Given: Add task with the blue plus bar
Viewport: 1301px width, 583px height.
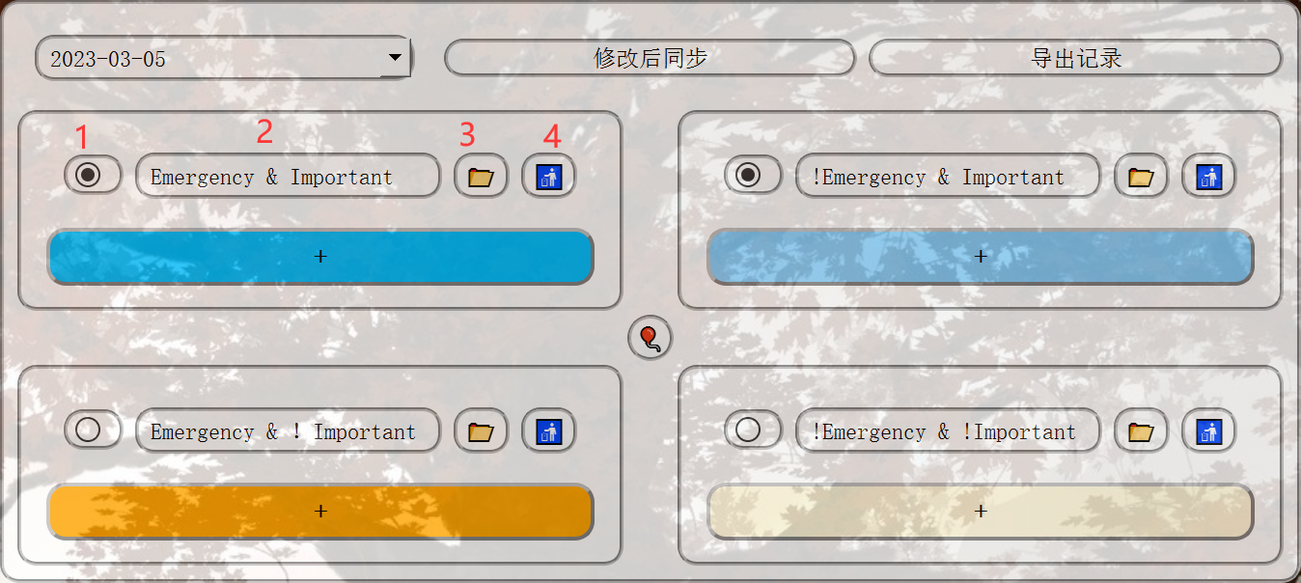Looking at the screenshot, I should coord(320,257).
